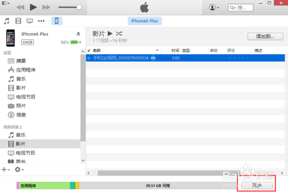The image size is (288, 194).
Task: Toggle the check-all column header checkmark
Action: coord(89,50)
